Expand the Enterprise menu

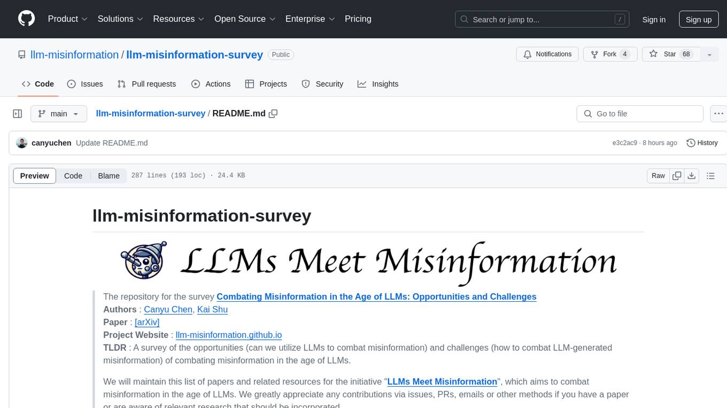click(310, 19)
